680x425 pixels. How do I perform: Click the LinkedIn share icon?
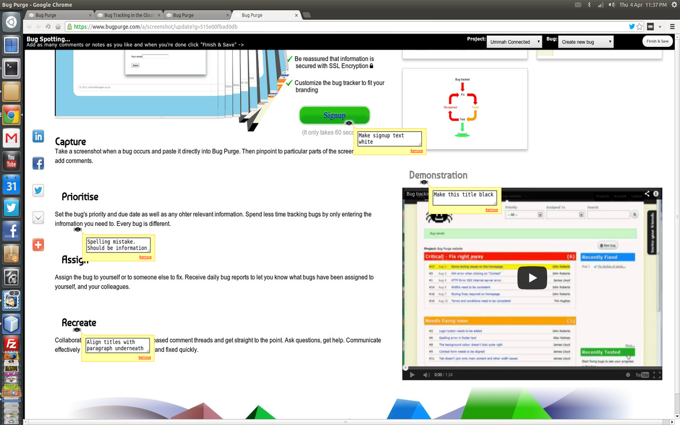[38, 136]
